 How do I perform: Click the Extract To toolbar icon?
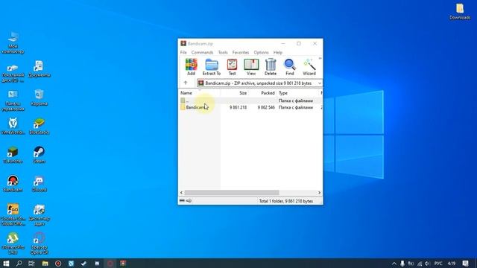(212, 67)
